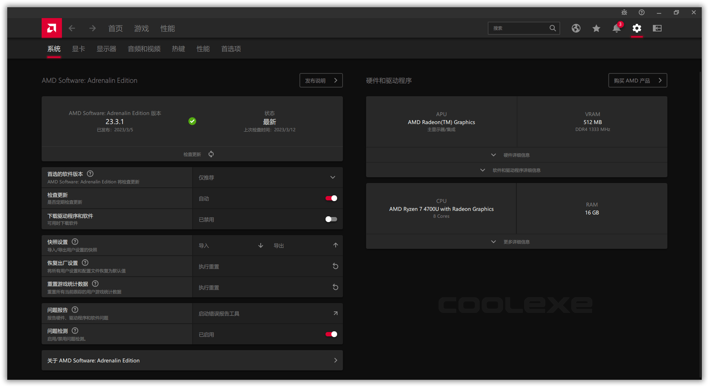Click the green checkmark status icon
This screenshot has height=387, width=709.
pos(192,121)
